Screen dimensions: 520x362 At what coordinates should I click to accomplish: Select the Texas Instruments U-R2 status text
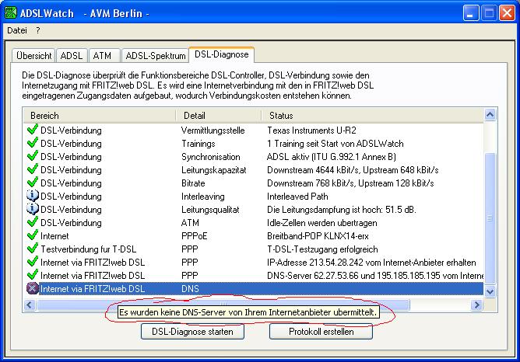tap(311, 131)
